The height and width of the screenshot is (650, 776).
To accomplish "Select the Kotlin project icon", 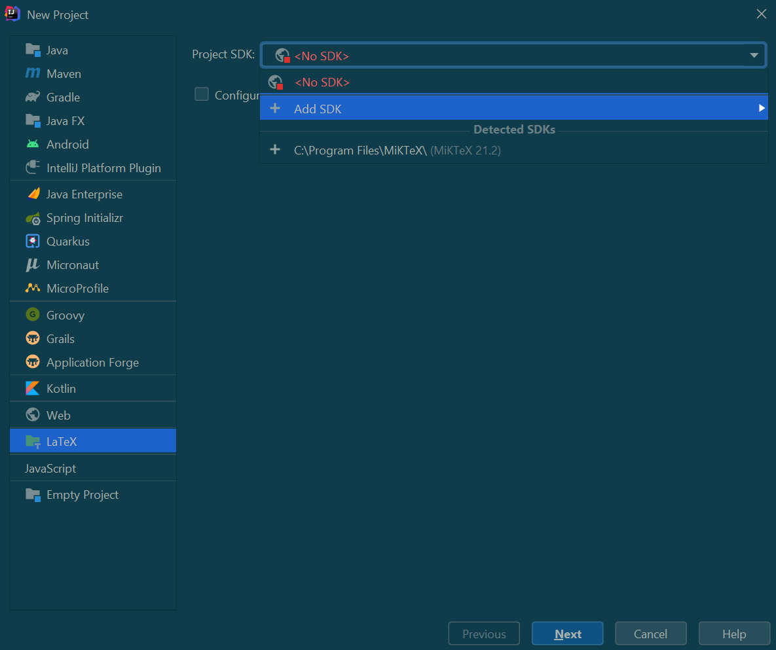I will click(33, 388).
